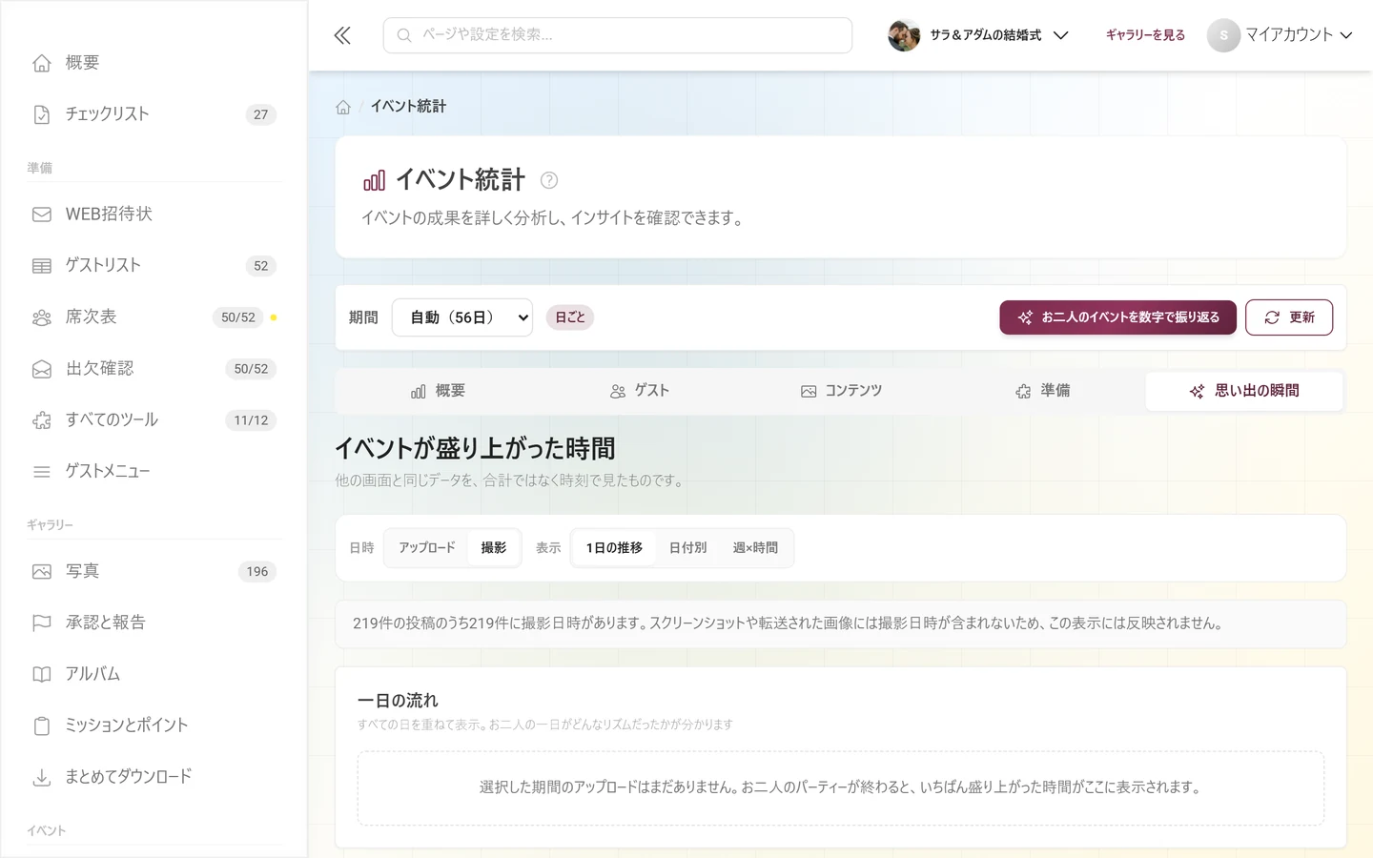The image size is (1373, 858).
Task: Click the 196 badge beside 写真
Action: point(257,572)
